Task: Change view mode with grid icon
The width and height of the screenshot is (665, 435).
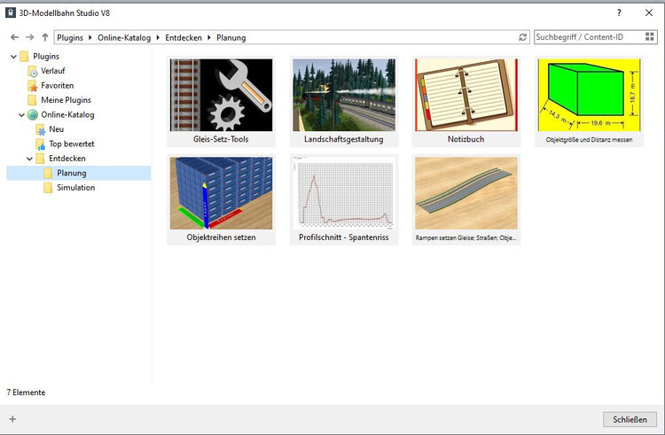Action: (650, 37)
